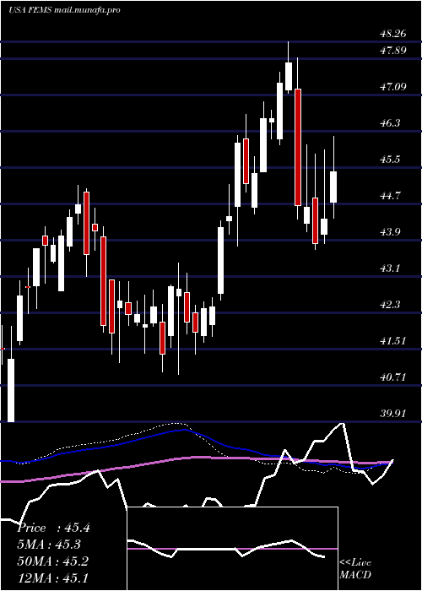Click the '5MA : 45.3' readout
This screenshot has height=591, width=422.
(x=49, y=545)
